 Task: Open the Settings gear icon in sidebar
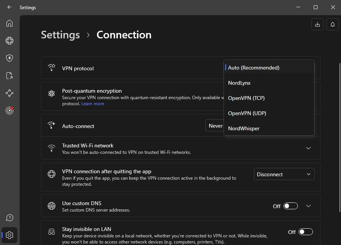tap(9, 235)
